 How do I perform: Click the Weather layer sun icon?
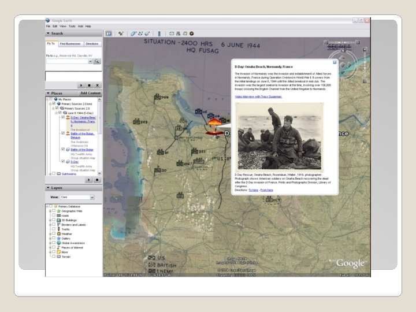(x=59, y=234)
